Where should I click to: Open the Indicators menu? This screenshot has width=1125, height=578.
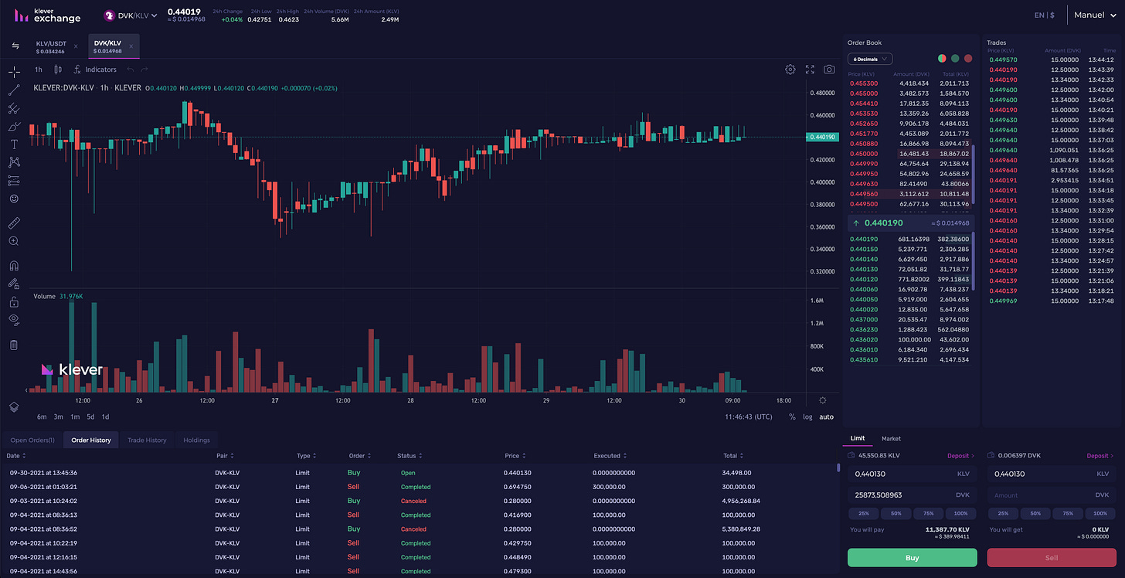(95, 70)
